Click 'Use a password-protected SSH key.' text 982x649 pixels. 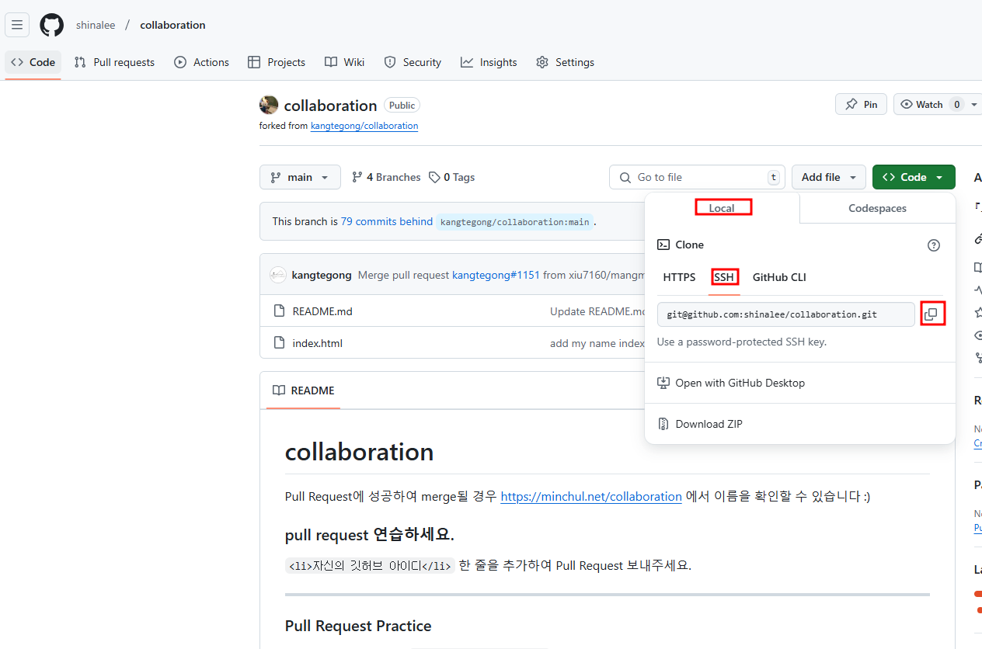742,342
